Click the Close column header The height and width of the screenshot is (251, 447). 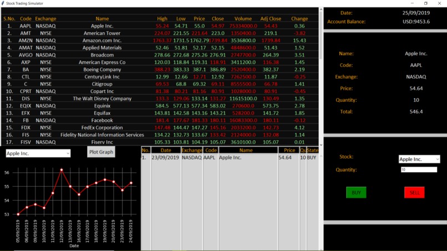pyautogui.click(x=218, y=19)
